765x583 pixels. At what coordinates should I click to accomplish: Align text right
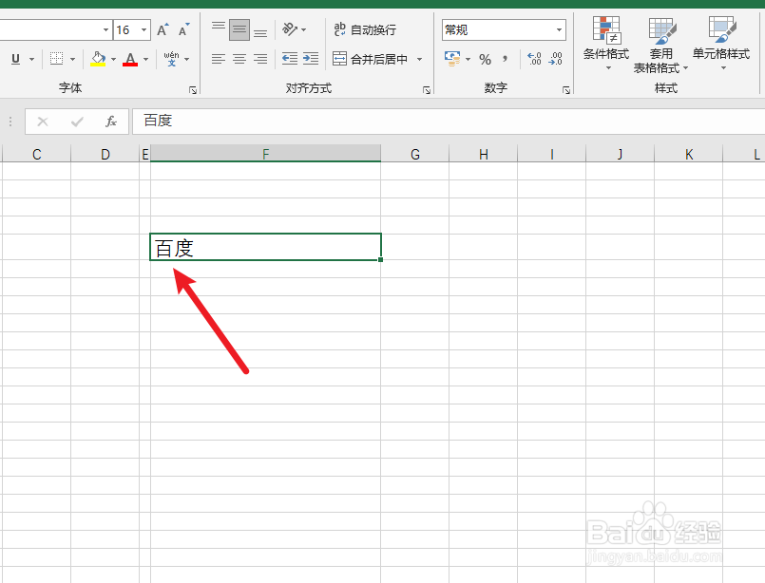(x=260, y=60)
